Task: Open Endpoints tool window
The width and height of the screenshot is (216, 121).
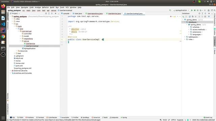Action: coord(114,117)
